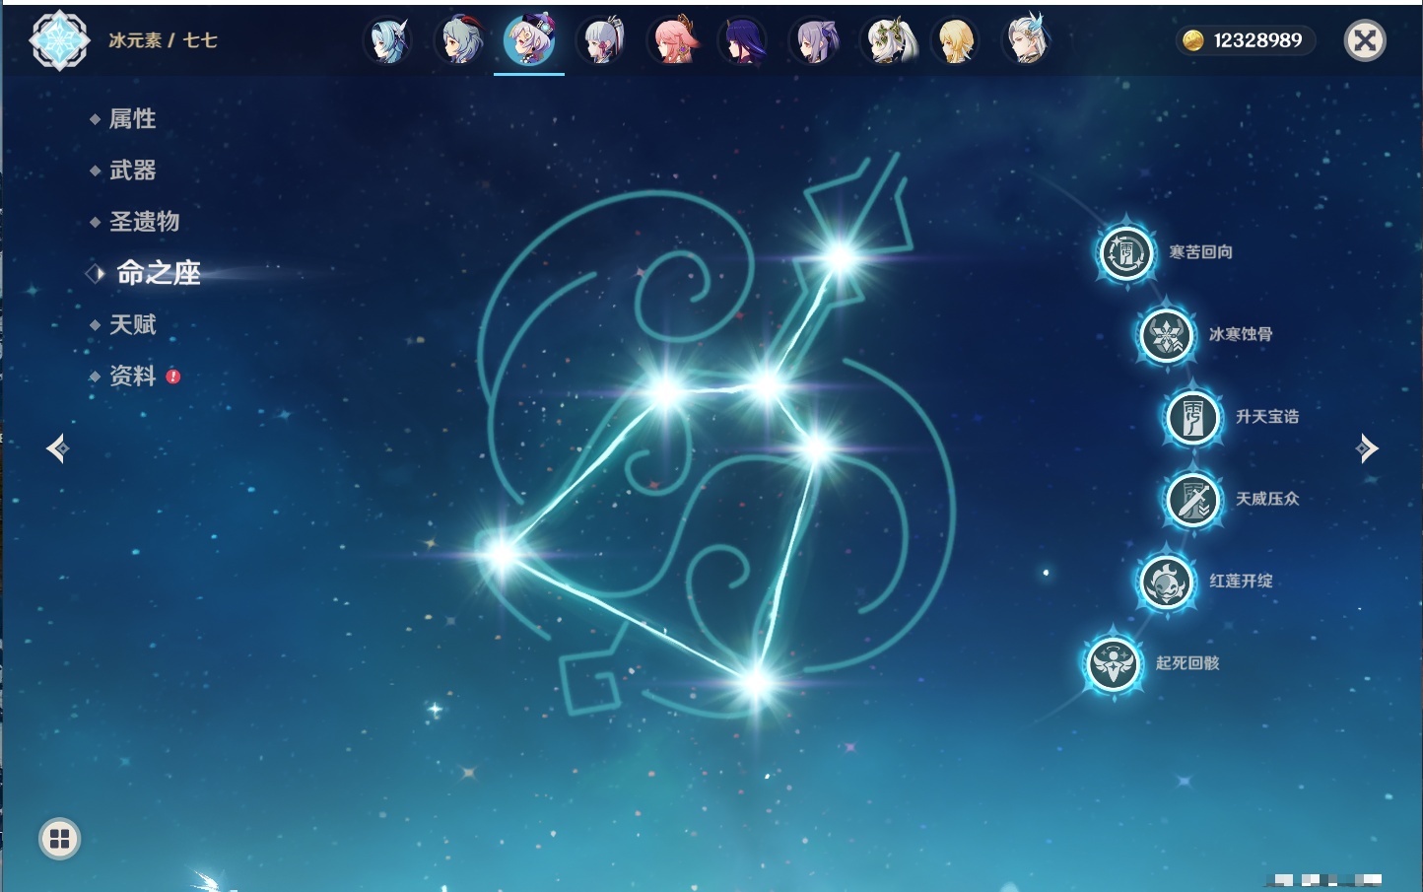Open the 寒苦回向 constellation icon
The height and width of the screenshot is (892, 1423).
pos(1126,253)
